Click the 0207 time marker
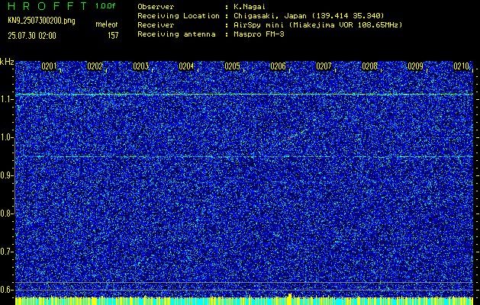 click(324, 66)
